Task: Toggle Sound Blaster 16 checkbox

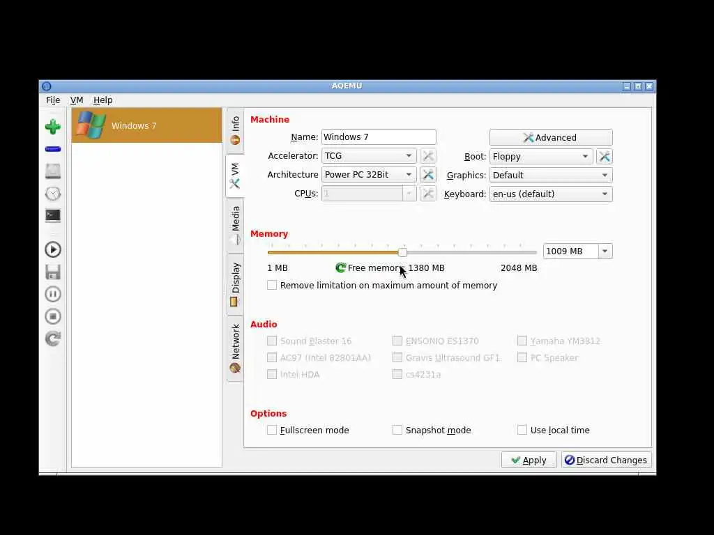Action: pyautogui.click(x=272, y=341)
